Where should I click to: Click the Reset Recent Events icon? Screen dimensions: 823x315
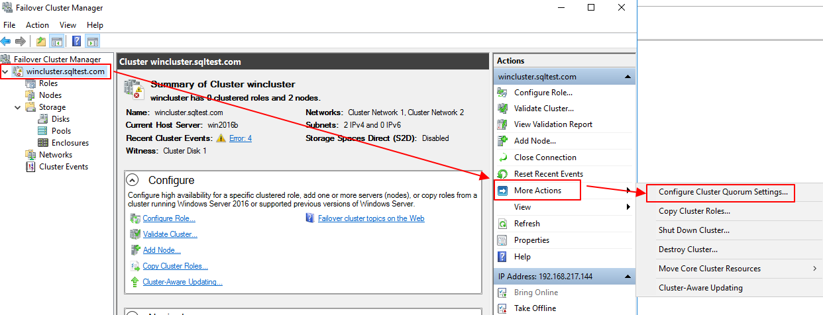click(502, 174)
